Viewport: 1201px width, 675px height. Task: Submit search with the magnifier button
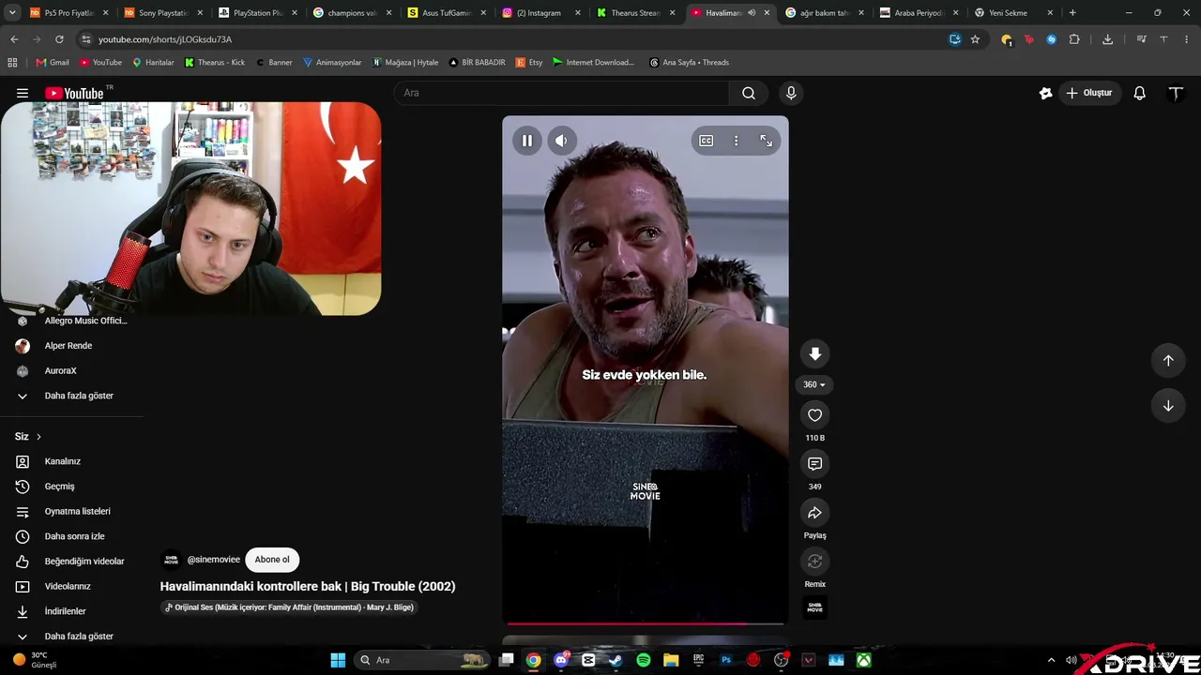pos(749,93)
